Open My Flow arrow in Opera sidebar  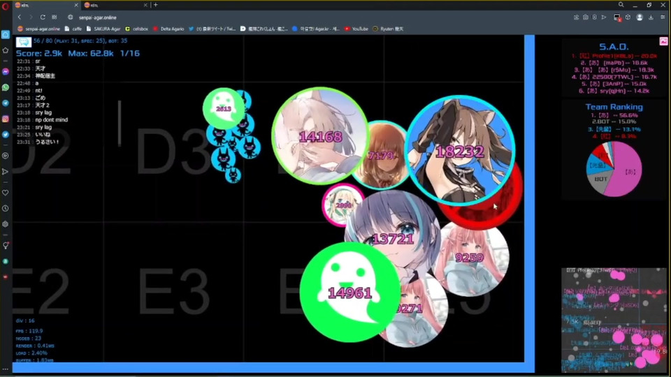tap(6, 172)
